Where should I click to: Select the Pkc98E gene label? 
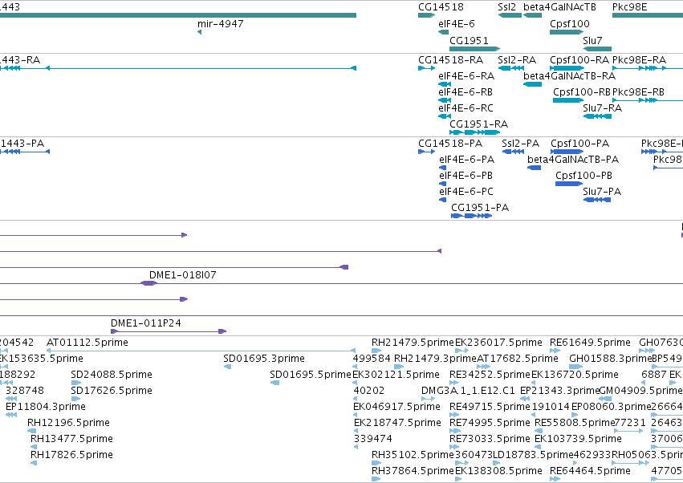point(630,7)
